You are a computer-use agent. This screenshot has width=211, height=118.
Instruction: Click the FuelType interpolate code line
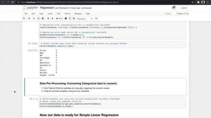click(x=88, y=28)
